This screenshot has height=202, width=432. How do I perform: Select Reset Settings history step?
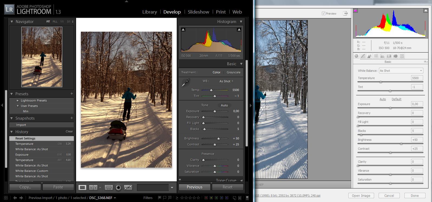pyautogui.click(x=41, y=138)
